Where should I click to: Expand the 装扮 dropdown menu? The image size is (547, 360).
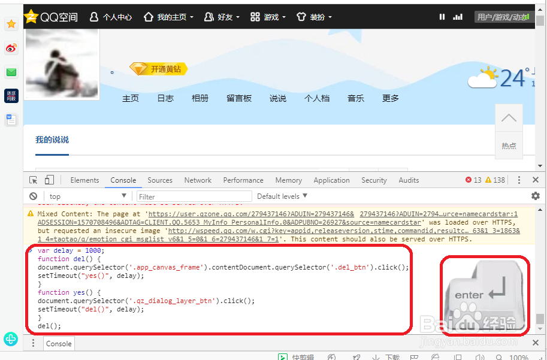point(314,17)
